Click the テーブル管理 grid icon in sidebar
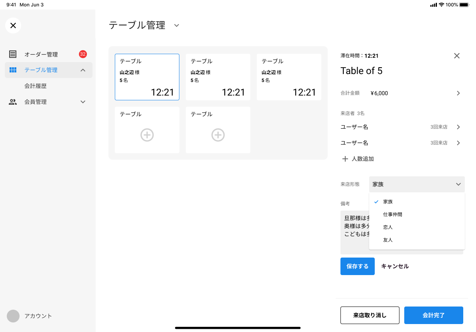The width and height of the screenshot is (476, 332). pyautogui.click(x=13, y=70)
